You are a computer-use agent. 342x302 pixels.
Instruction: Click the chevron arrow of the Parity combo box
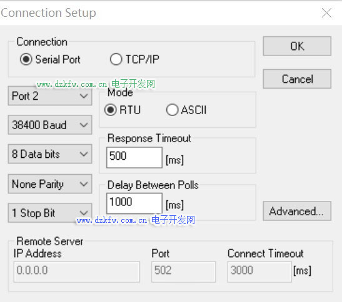click(x=84, y=184)
